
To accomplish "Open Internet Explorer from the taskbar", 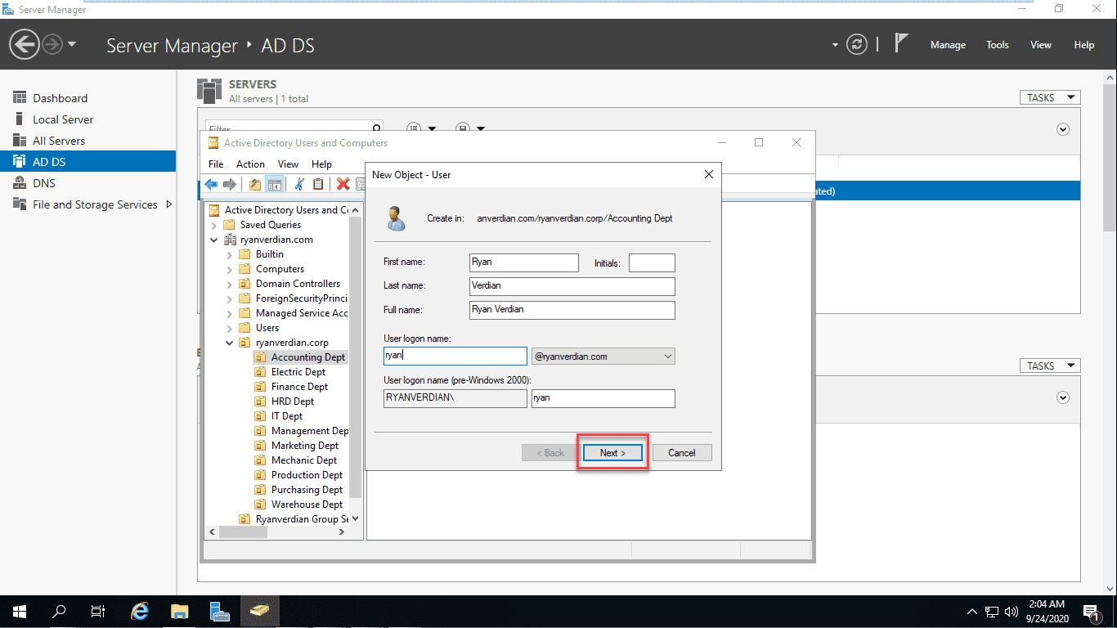I will click(140, 612).
